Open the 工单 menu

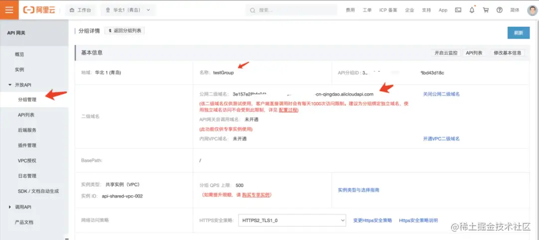tap(367, 10)
